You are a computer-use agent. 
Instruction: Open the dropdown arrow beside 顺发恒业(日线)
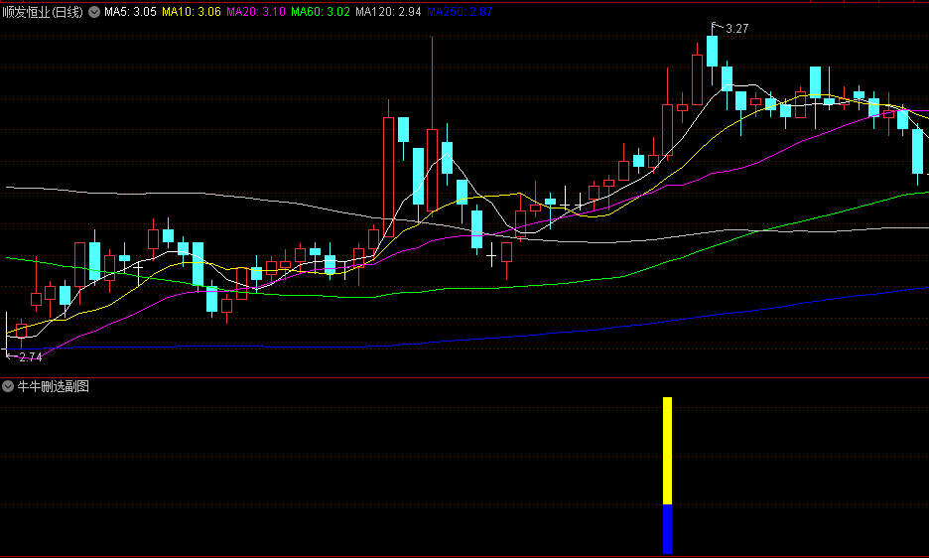pos(94,12)
